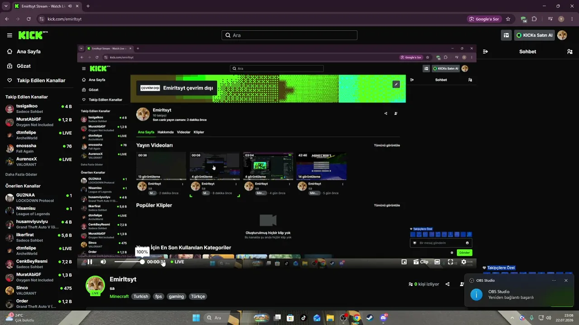Click the share icon under the stream

447,284
